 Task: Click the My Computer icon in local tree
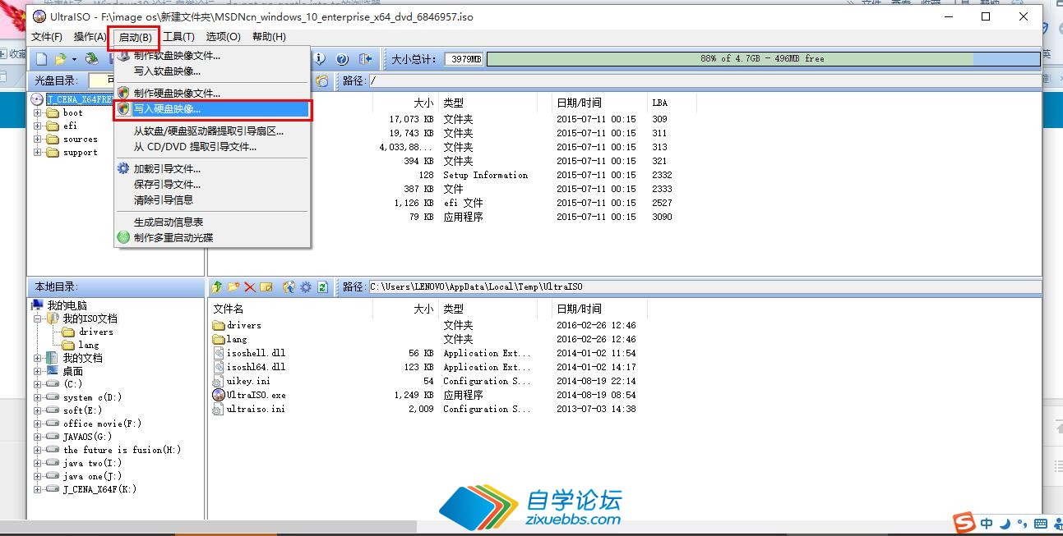tap(37, 305)
